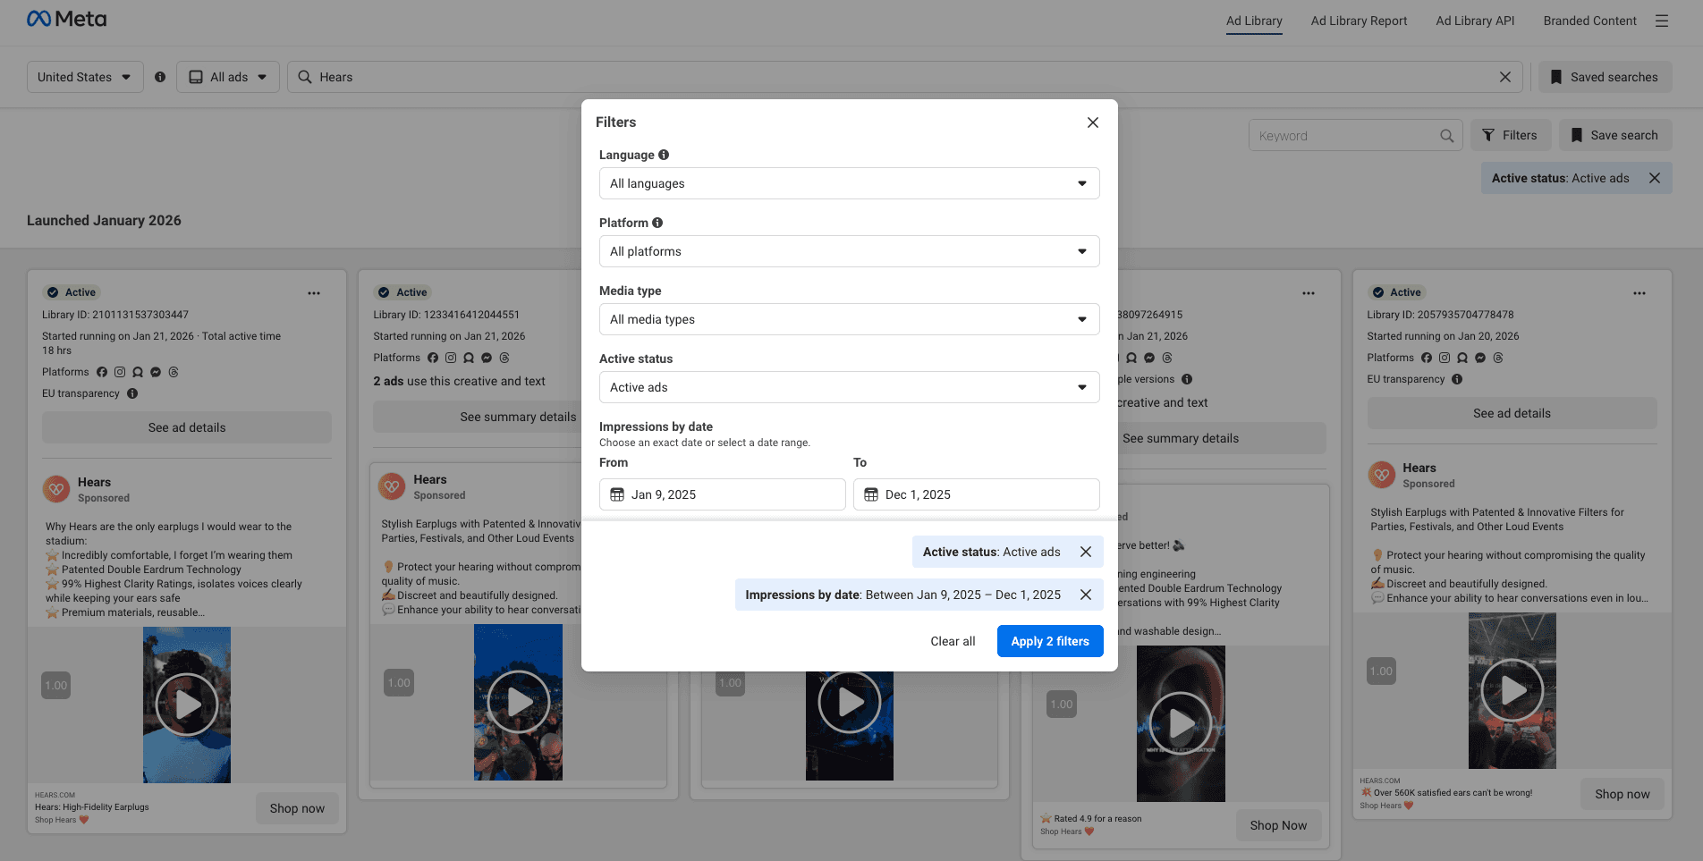
Task: Remove Active status chip in dialog
Action: tap(1086, 552)
